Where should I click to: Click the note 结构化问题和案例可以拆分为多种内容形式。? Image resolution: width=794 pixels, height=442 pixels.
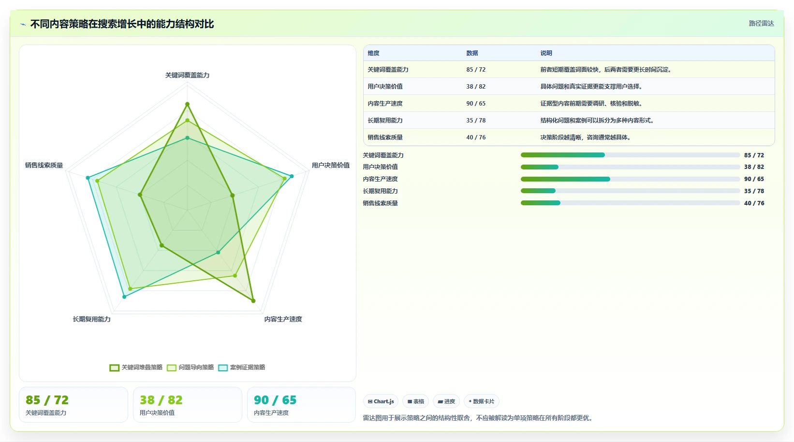(x=598, y=121)
